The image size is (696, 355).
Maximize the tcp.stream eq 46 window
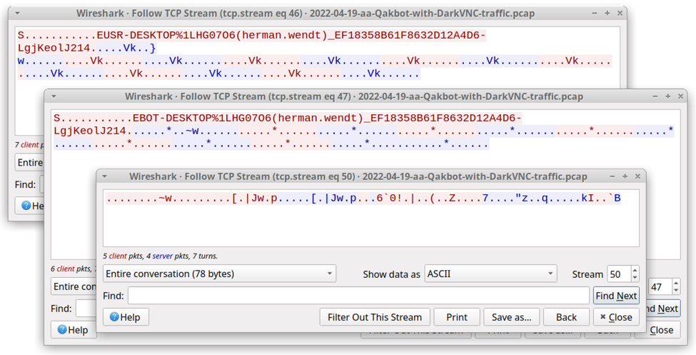(607, 14)
